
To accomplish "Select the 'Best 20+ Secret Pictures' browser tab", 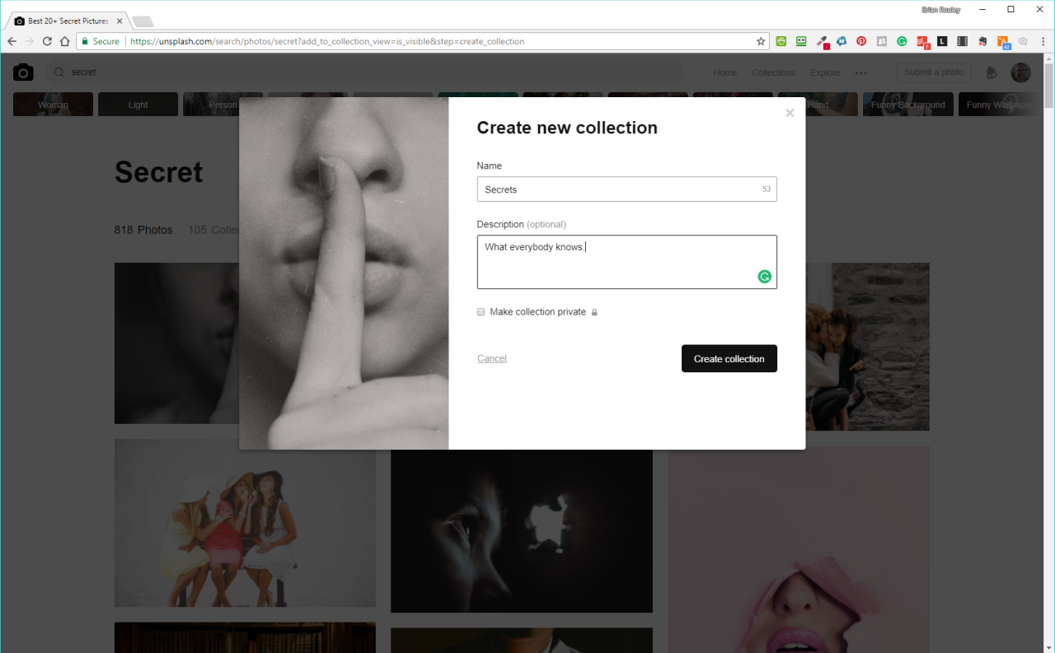I will coord(68,21).
